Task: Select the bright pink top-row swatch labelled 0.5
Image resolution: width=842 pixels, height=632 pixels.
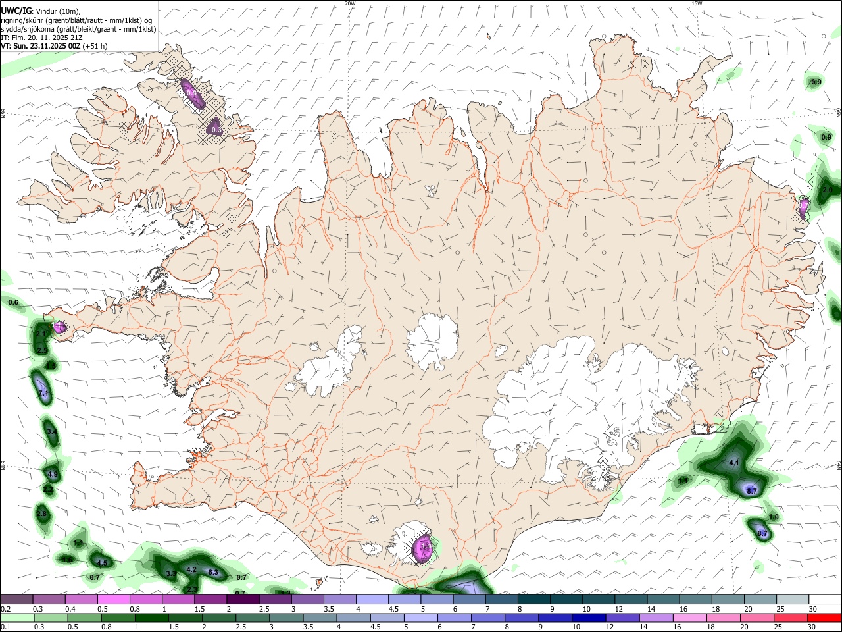Action: pyautogui.click(x=113, y=599)
